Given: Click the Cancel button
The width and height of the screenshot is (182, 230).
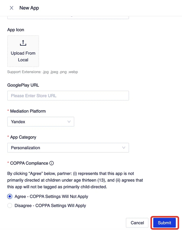Looking at the screenshot, I should tap(137, 223).
